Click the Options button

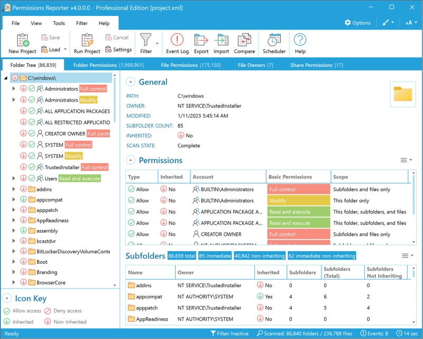[357, 23]
